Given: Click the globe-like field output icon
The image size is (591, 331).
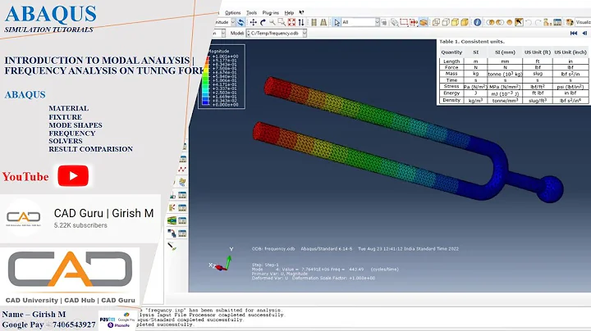Looking at the screenshot, I should (x=182, y=183).
